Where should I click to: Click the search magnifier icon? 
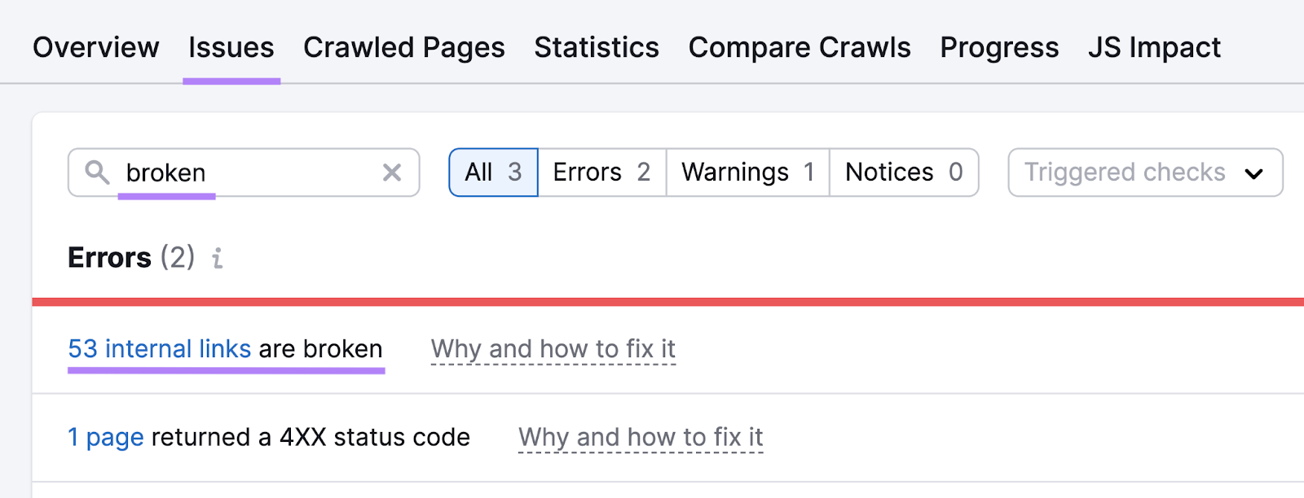tap(98, 173)
